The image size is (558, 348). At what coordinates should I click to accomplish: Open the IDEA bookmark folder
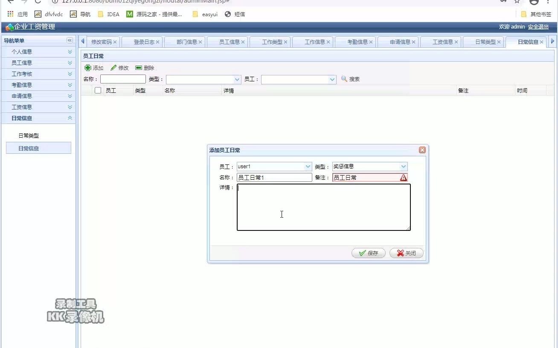(108, 14)
